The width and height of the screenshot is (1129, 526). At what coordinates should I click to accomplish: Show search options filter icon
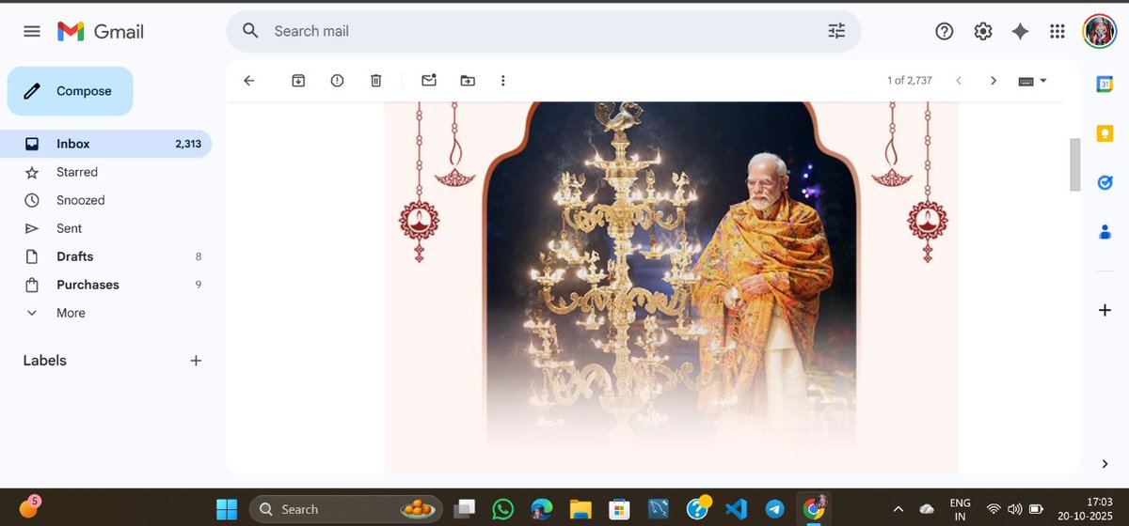pos(836,31)
